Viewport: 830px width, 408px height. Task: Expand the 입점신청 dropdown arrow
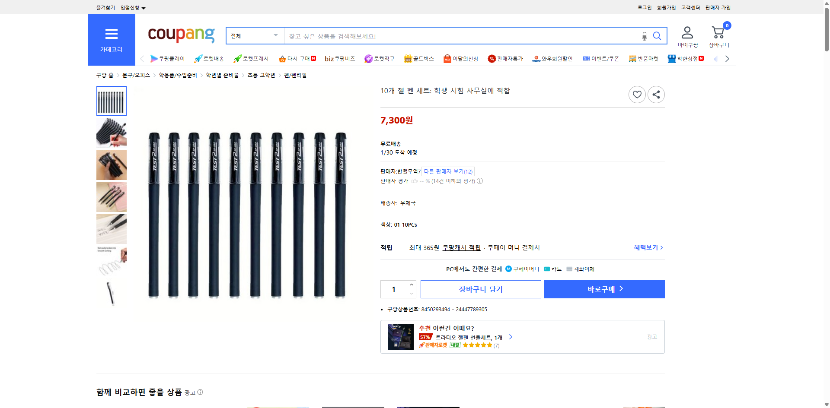coord(144,7)
